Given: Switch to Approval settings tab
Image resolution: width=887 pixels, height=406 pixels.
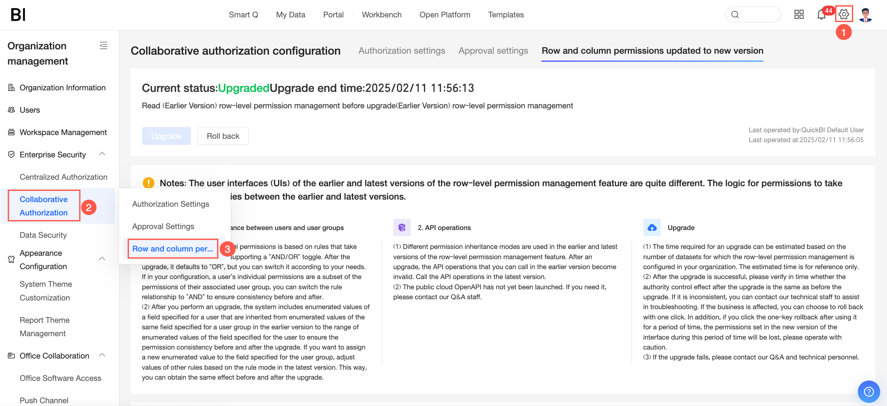Looking at the screenshot, I should click(493, 51).
